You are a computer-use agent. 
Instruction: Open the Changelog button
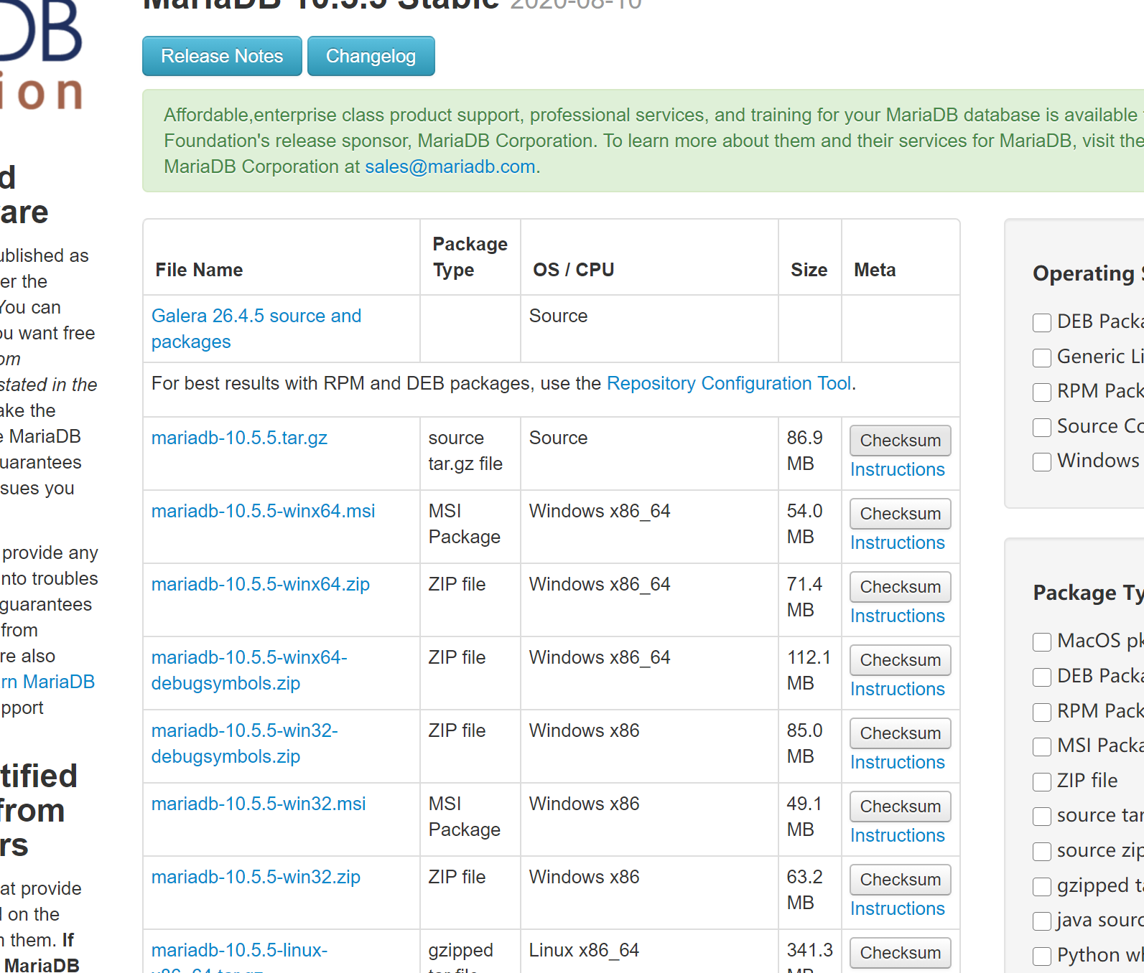click(x=371, y=56)
